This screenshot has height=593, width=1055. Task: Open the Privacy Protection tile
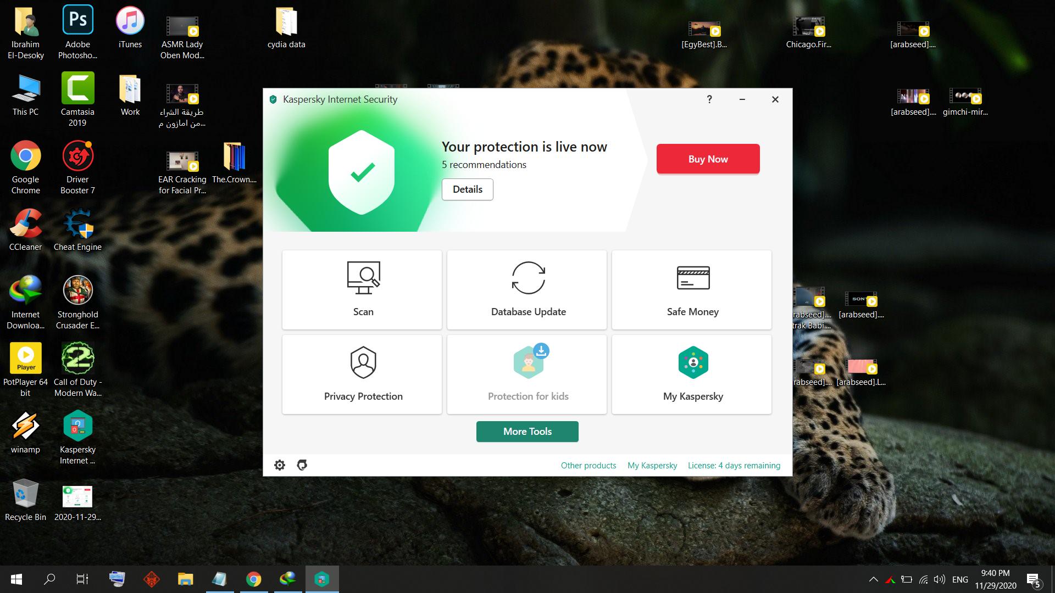(x=362, y=374)
